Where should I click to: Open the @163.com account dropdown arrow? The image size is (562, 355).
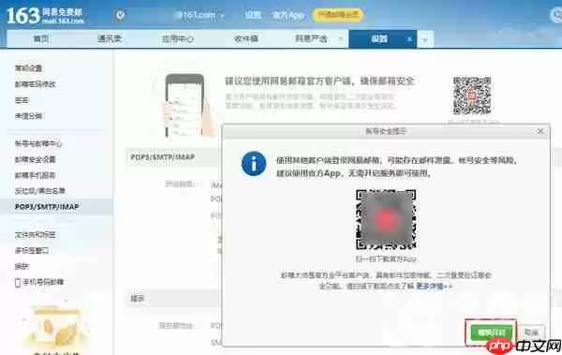[x=223, y=16]
